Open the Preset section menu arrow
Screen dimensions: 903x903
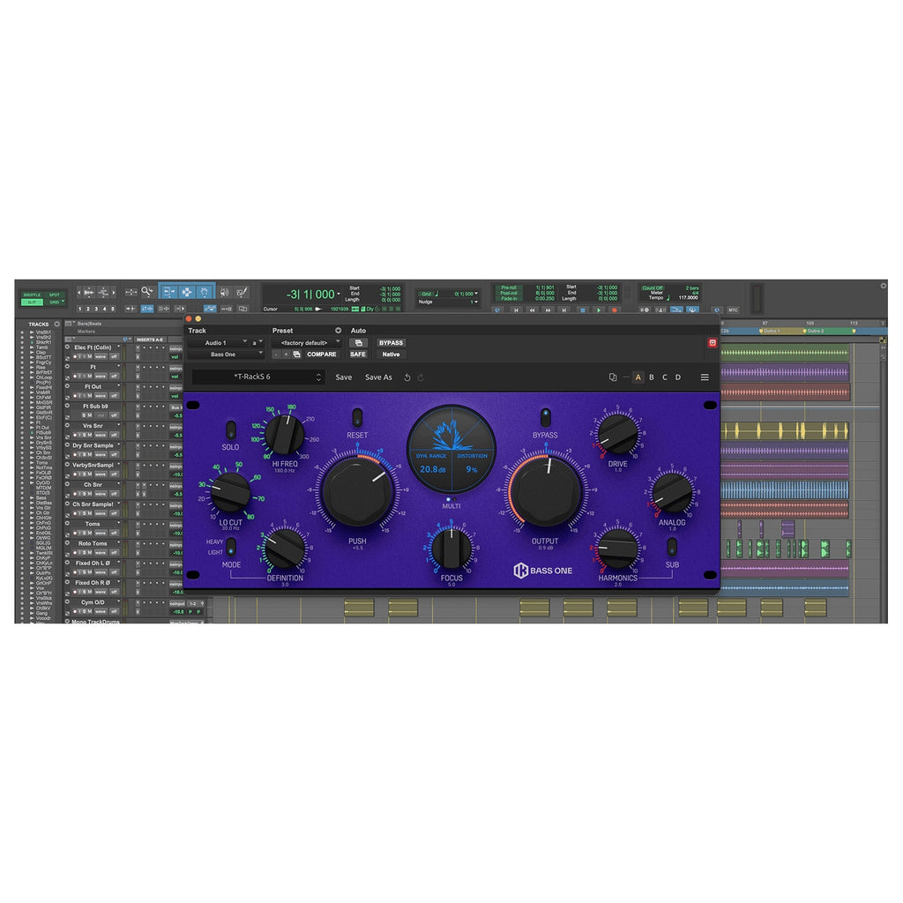[338, 331]
